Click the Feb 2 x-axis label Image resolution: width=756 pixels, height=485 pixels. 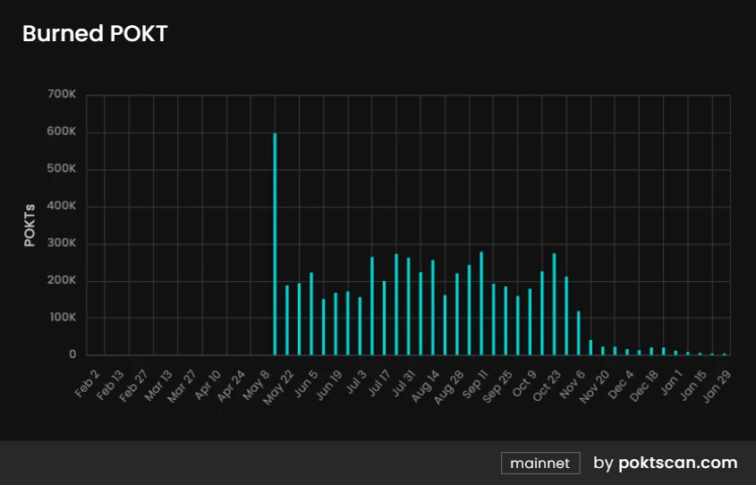pyautogui.click(x=88, y=379)
